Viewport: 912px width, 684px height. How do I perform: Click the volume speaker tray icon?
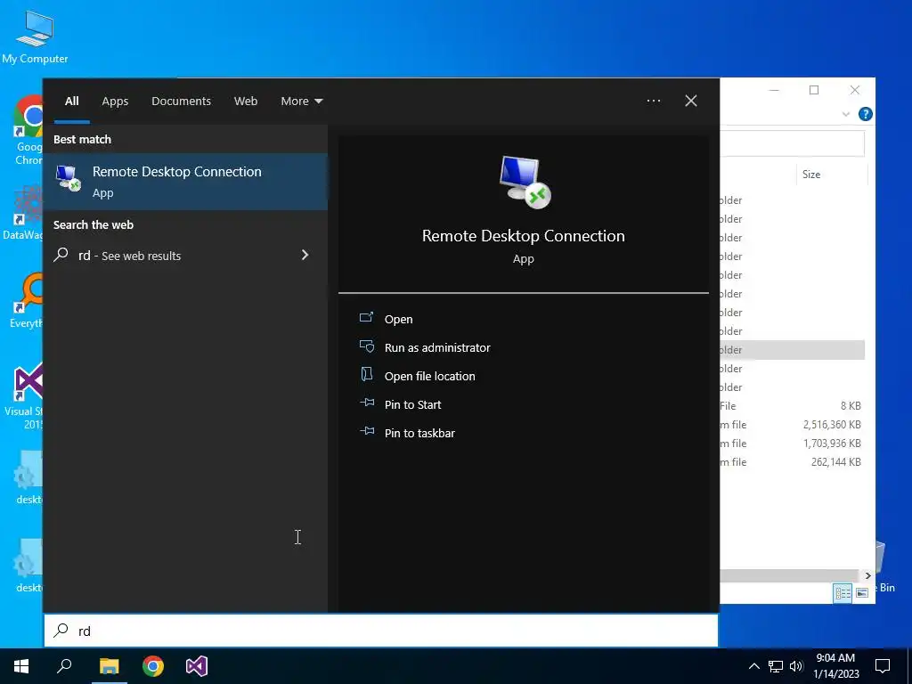tap(796, 666)
